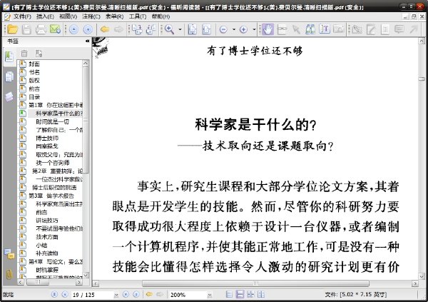The image size is (428, 302).
Task: Open the dropdown beside Zoom Out minus
Action: point(234,29)
